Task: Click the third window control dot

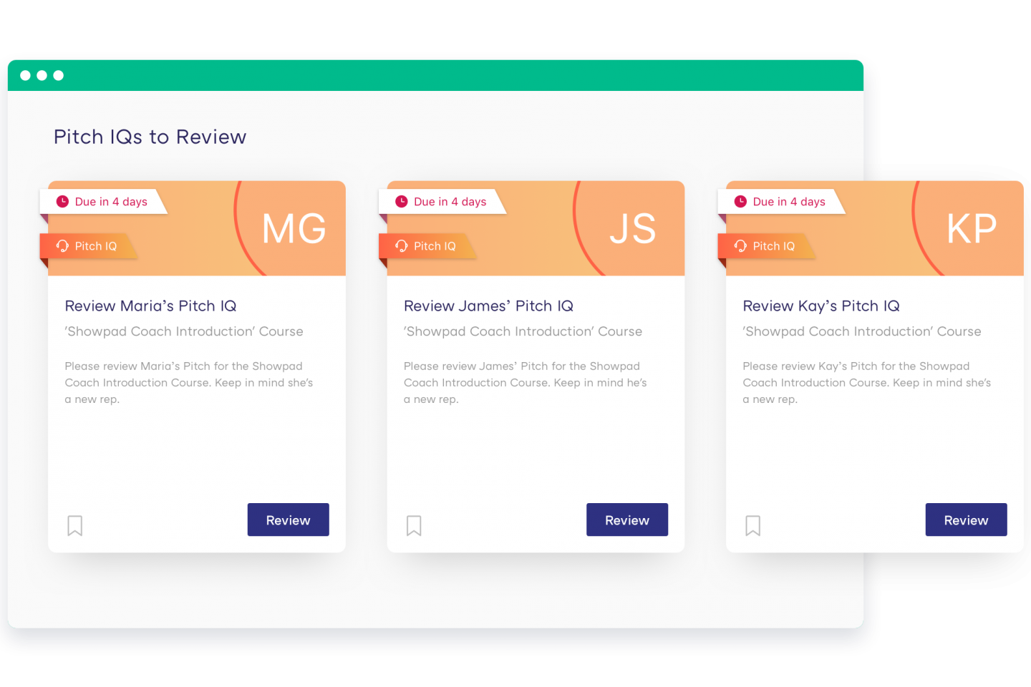Action: tap(59, 75)
